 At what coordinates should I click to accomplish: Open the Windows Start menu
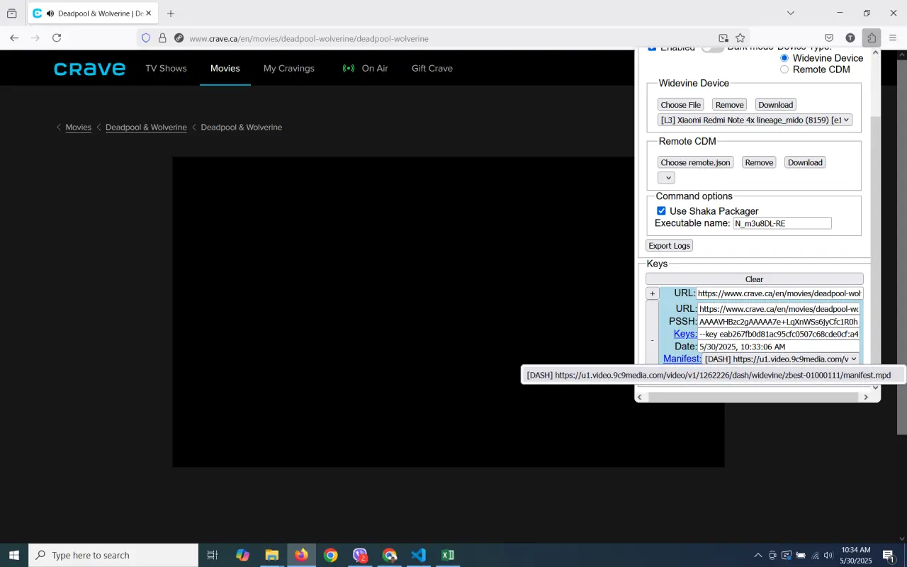tap(14, 555)
